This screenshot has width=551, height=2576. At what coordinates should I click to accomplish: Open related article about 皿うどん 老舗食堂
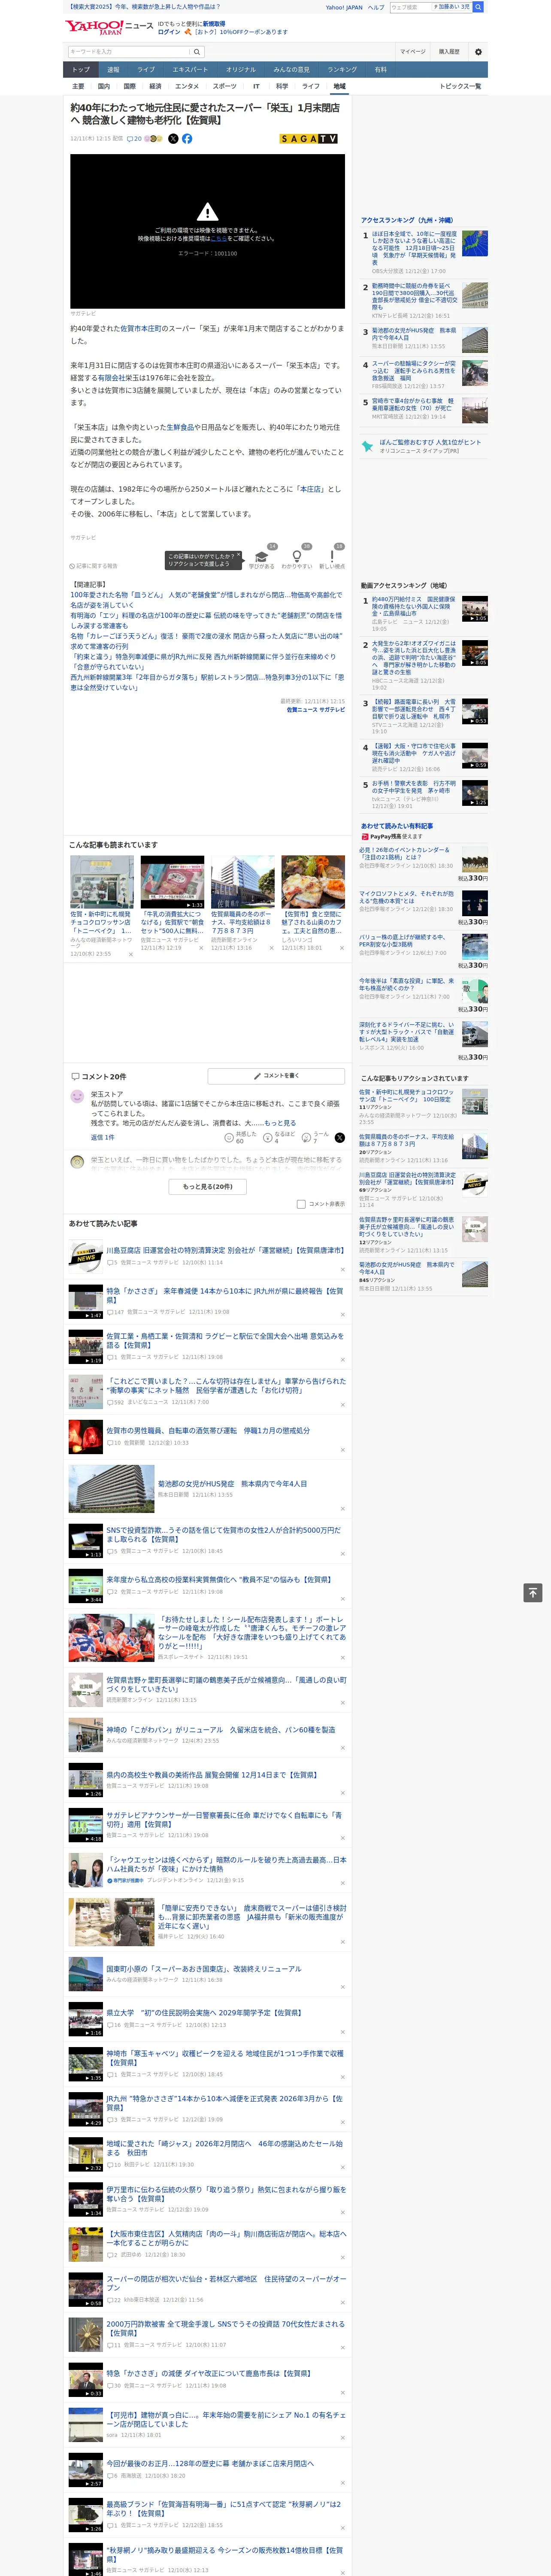coord(206,600)
